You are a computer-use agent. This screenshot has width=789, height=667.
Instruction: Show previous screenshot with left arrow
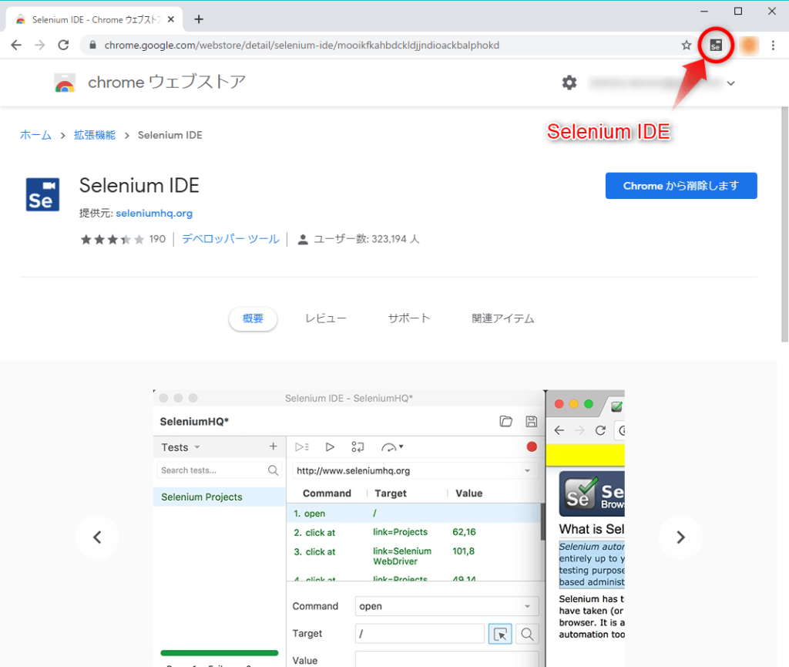[97, 537]
